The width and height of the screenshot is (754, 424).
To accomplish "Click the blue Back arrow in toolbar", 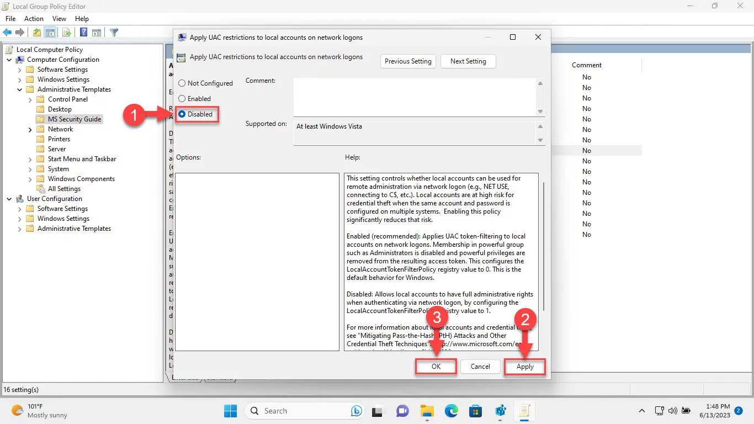I will tap(8, 33).
